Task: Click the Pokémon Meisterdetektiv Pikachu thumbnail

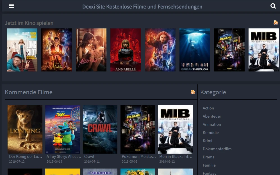Action: pos(138,129)
